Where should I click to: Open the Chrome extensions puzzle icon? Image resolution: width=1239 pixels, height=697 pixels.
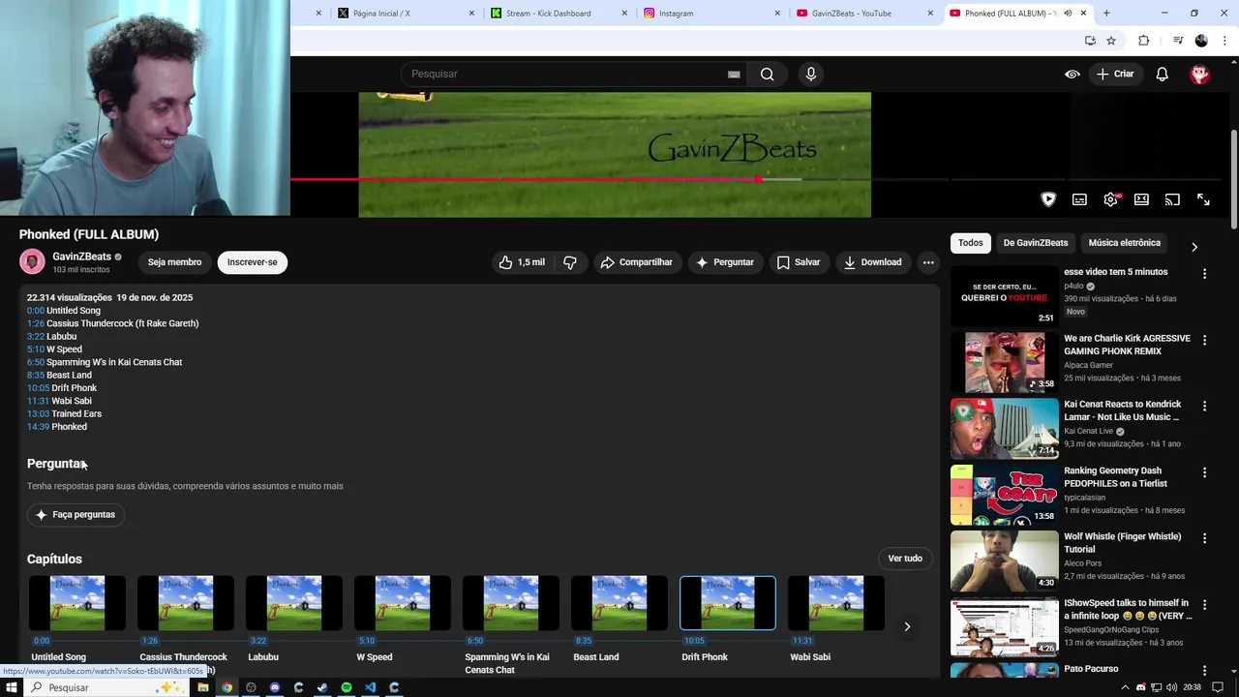[x=1143, y=41]
